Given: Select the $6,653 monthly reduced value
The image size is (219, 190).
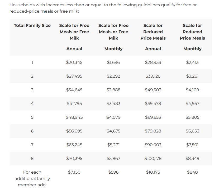Looking at the screenshot, I should click(192, 131).
